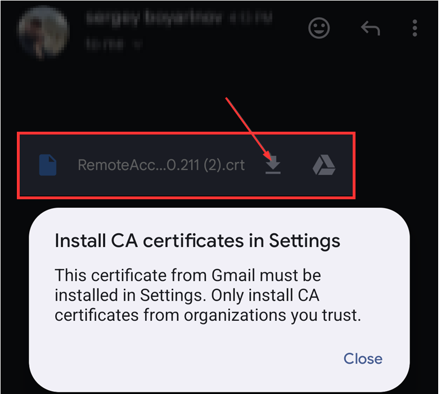The image size is (441, 394).
Task: Tap the blue file icon of the attachment
Action: (47, 165)
